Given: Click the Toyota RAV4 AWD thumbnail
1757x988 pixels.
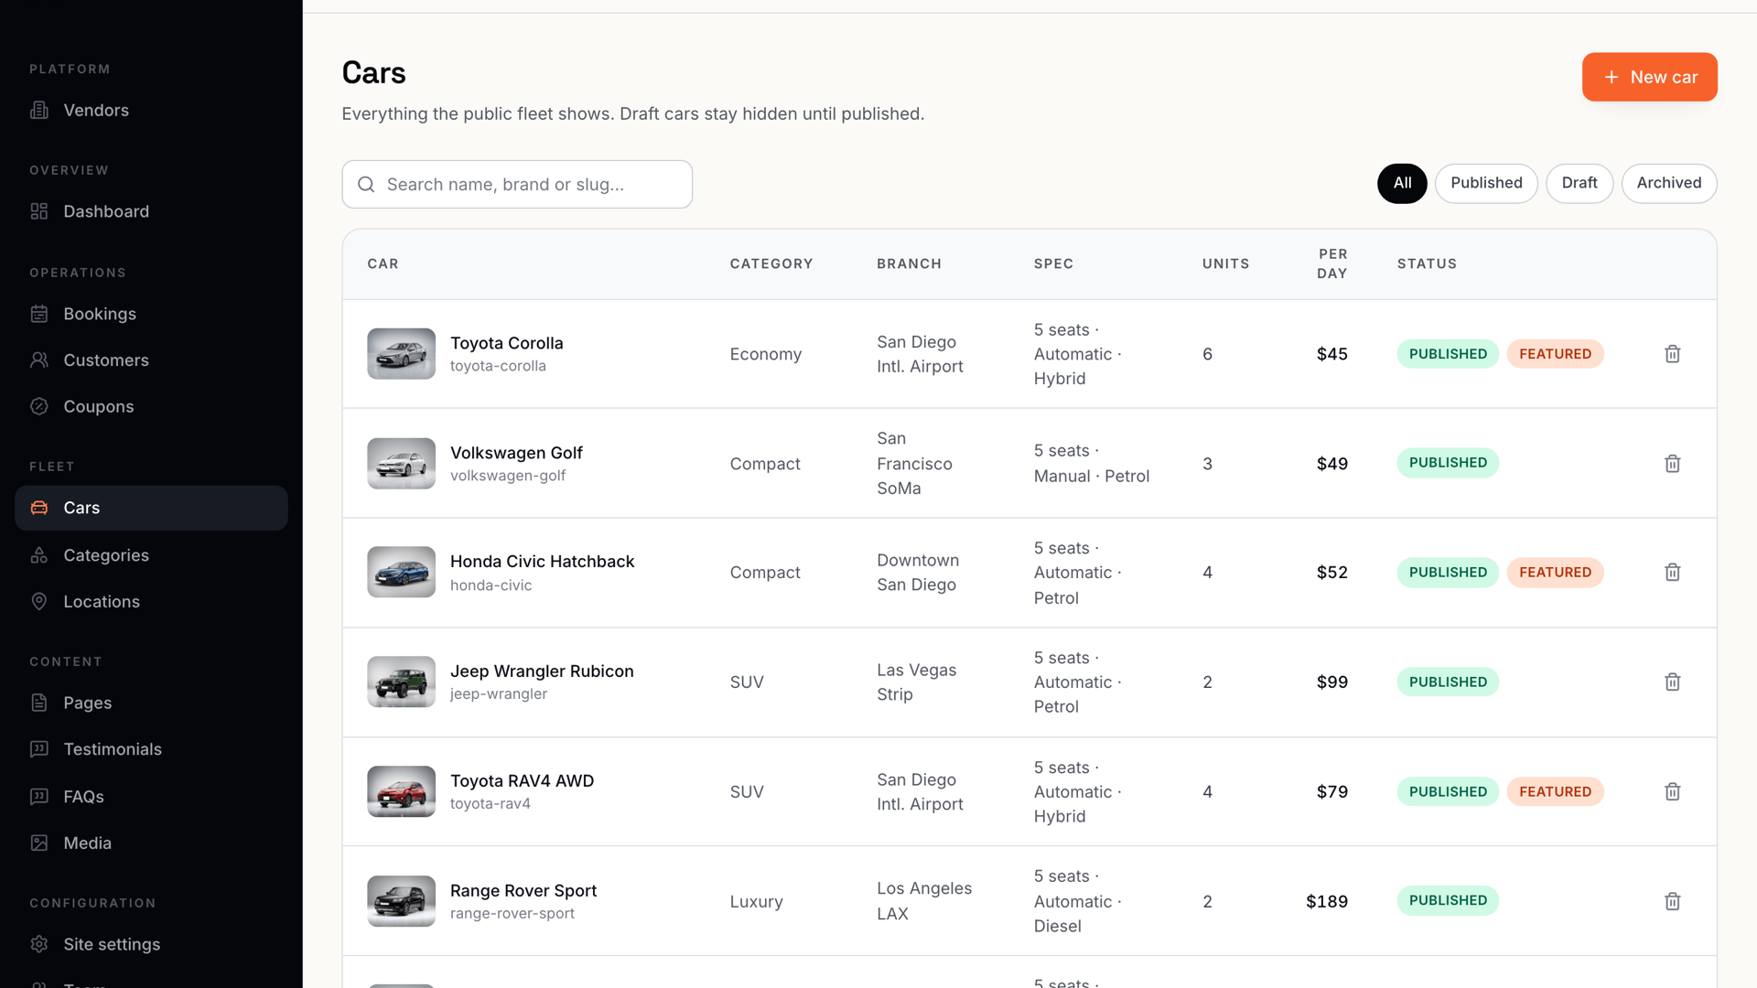Looking at the screenshot, I should click(x=401, y=792).
